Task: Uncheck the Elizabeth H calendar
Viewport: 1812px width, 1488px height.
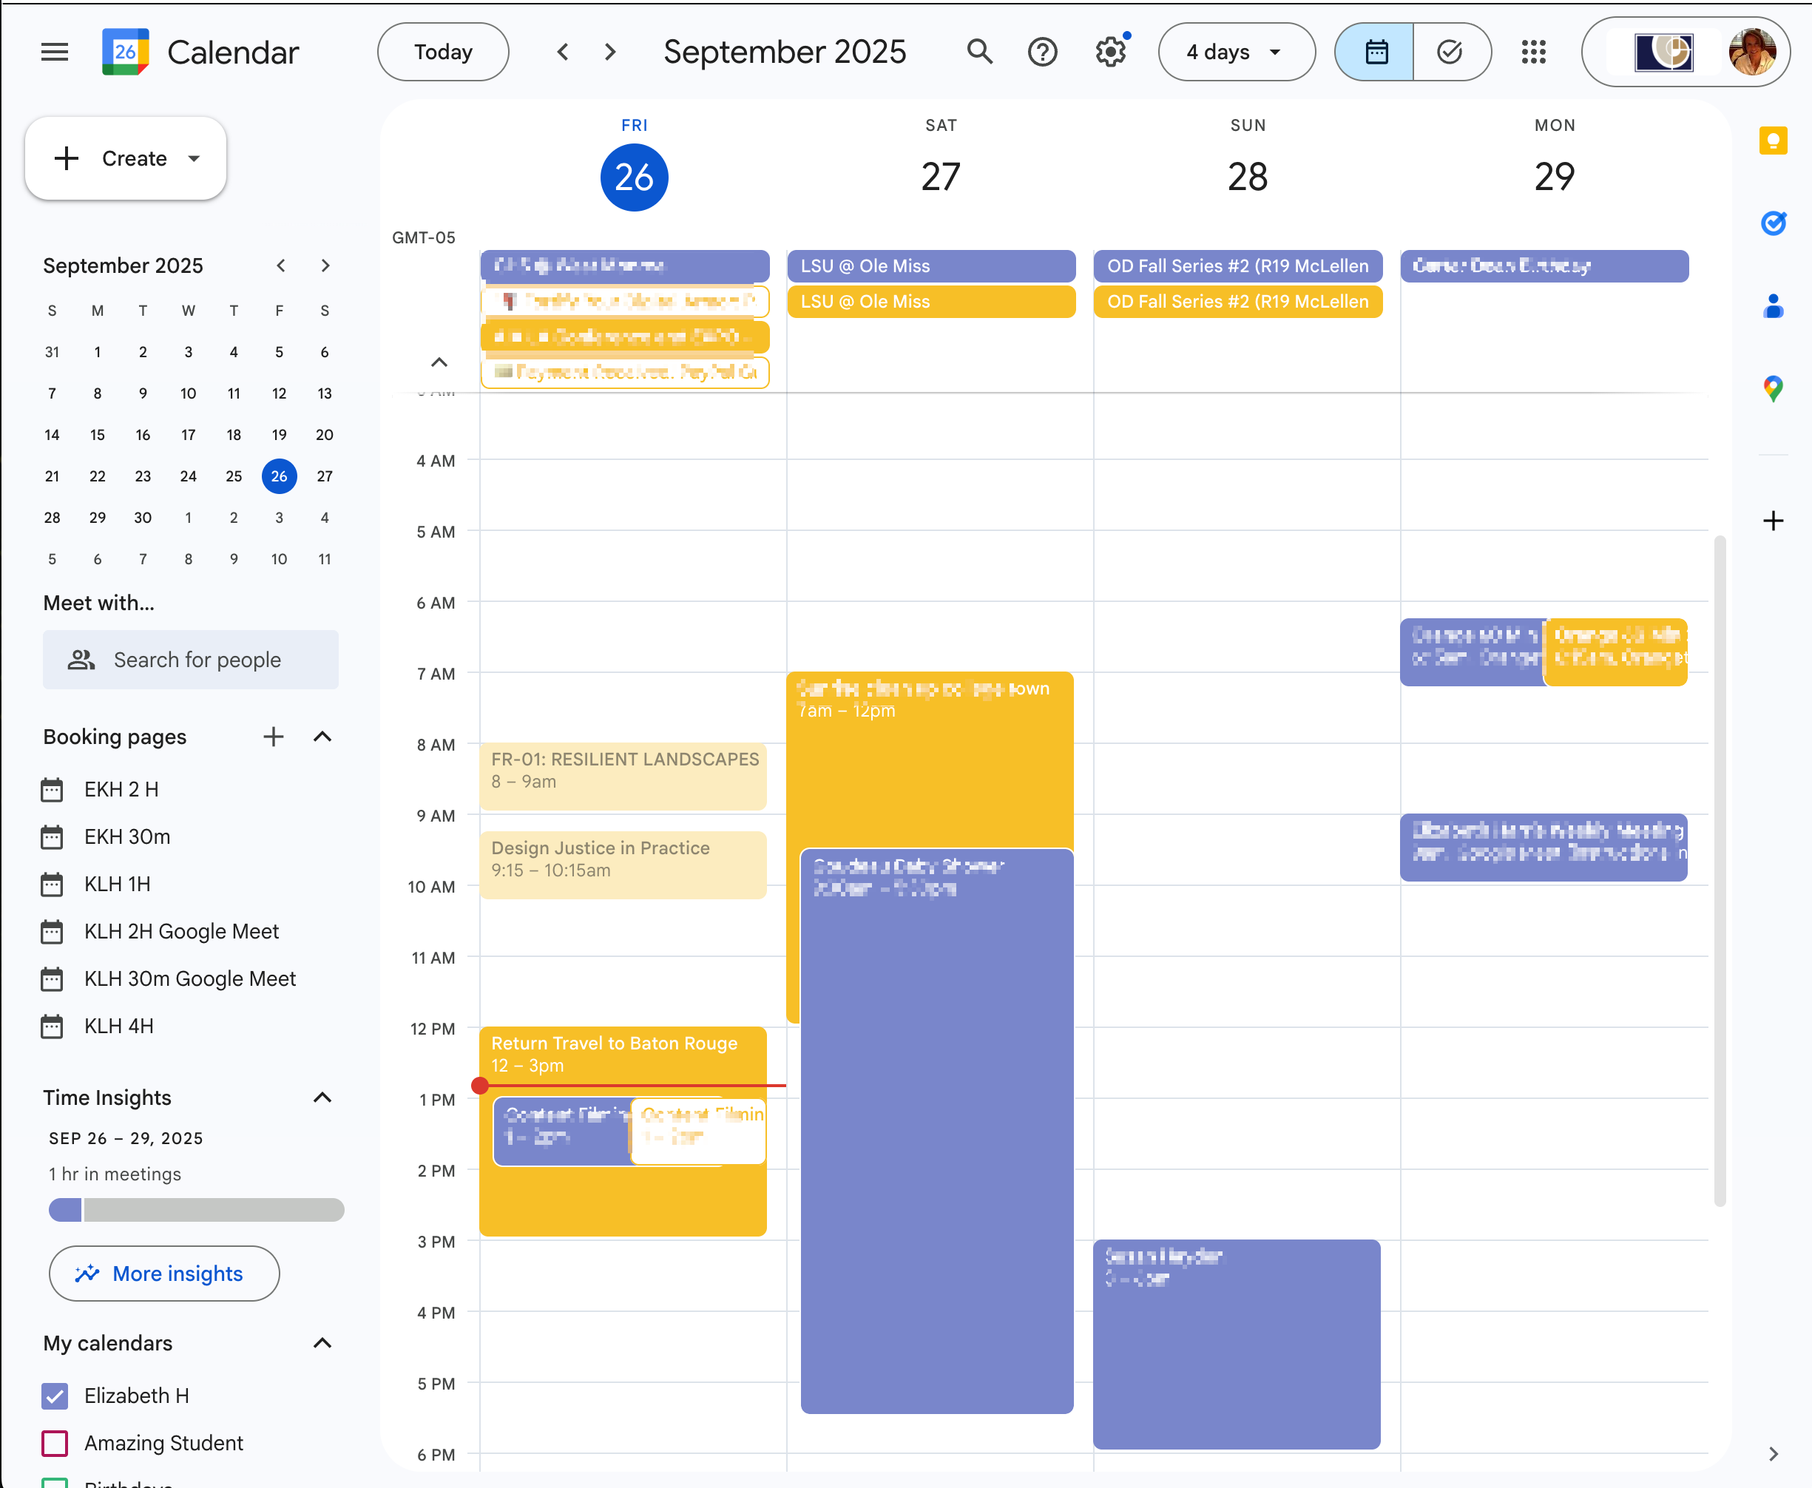Action: pyautogui.click(x=55, y=1396)
